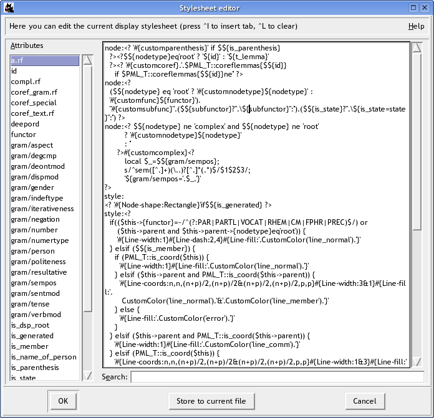Select the gram/sentmod attribute
This screenshot has width=434, height=418.
45,293
